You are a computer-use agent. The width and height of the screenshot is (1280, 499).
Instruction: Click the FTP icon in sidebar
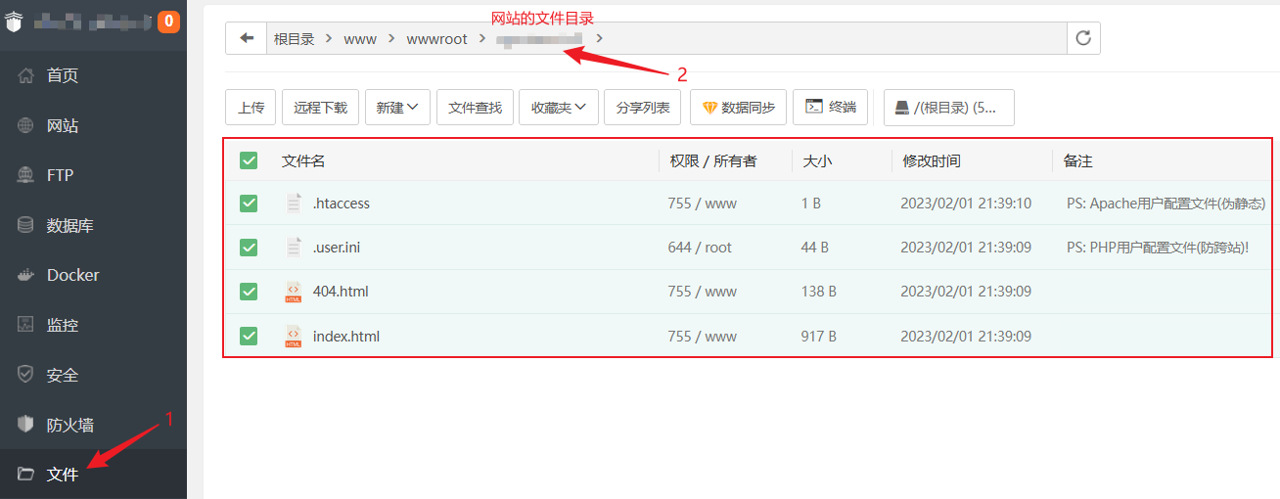(x=26, y=175)
